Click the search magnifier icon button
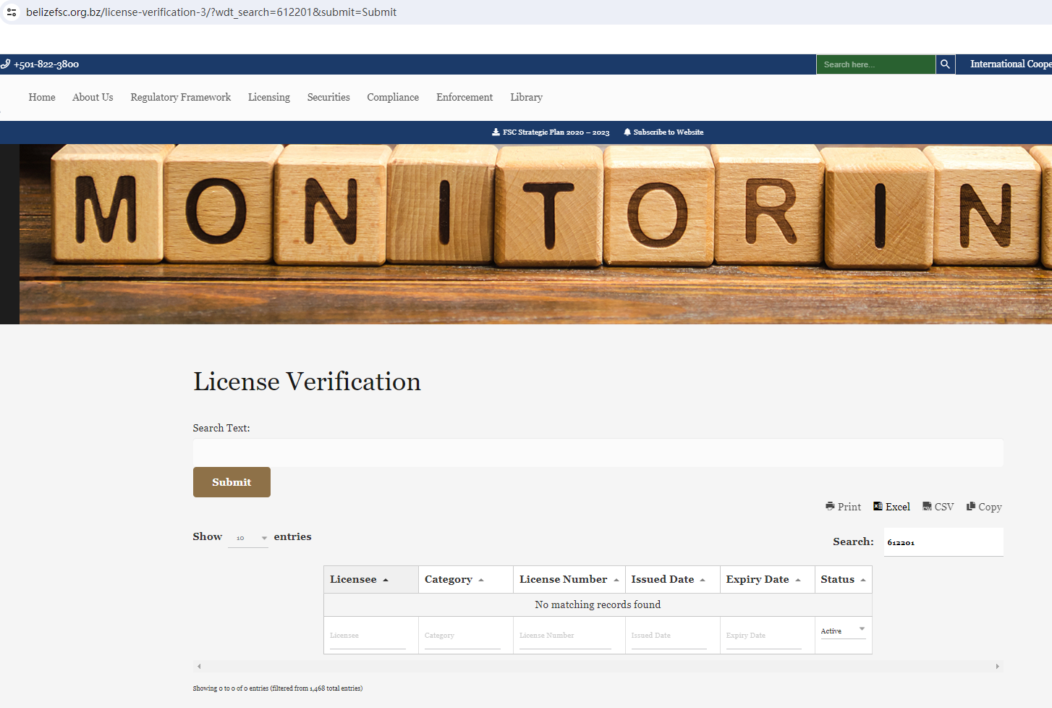Image resolution: width=1052 pixels, height=708 pixels. (945, 64)
